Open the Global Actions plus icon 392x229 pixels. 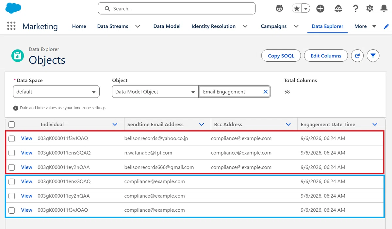coord(320,9)
